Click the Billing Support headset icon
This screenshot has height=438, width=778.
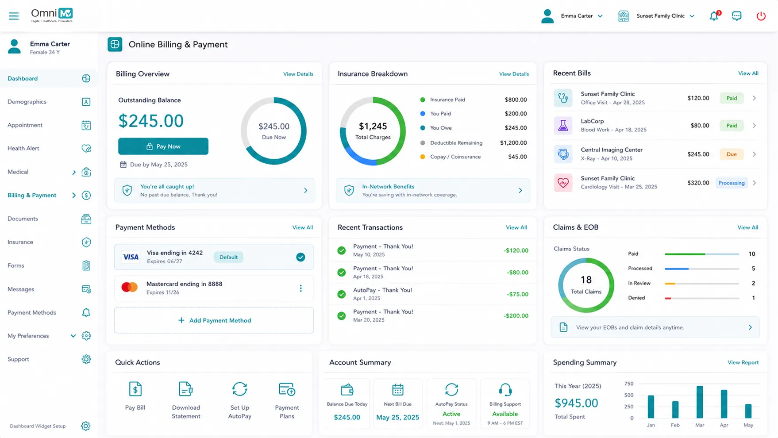505,390
